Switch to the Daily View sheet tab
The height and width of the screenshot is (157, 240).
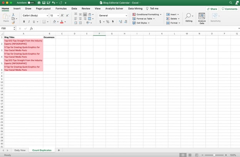[x=20, y=150]
